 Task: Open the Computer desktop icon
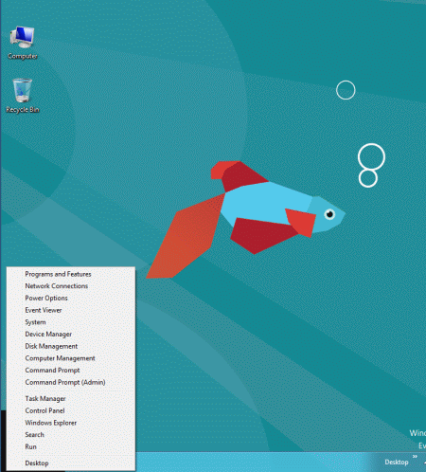(x=22, y=43)
